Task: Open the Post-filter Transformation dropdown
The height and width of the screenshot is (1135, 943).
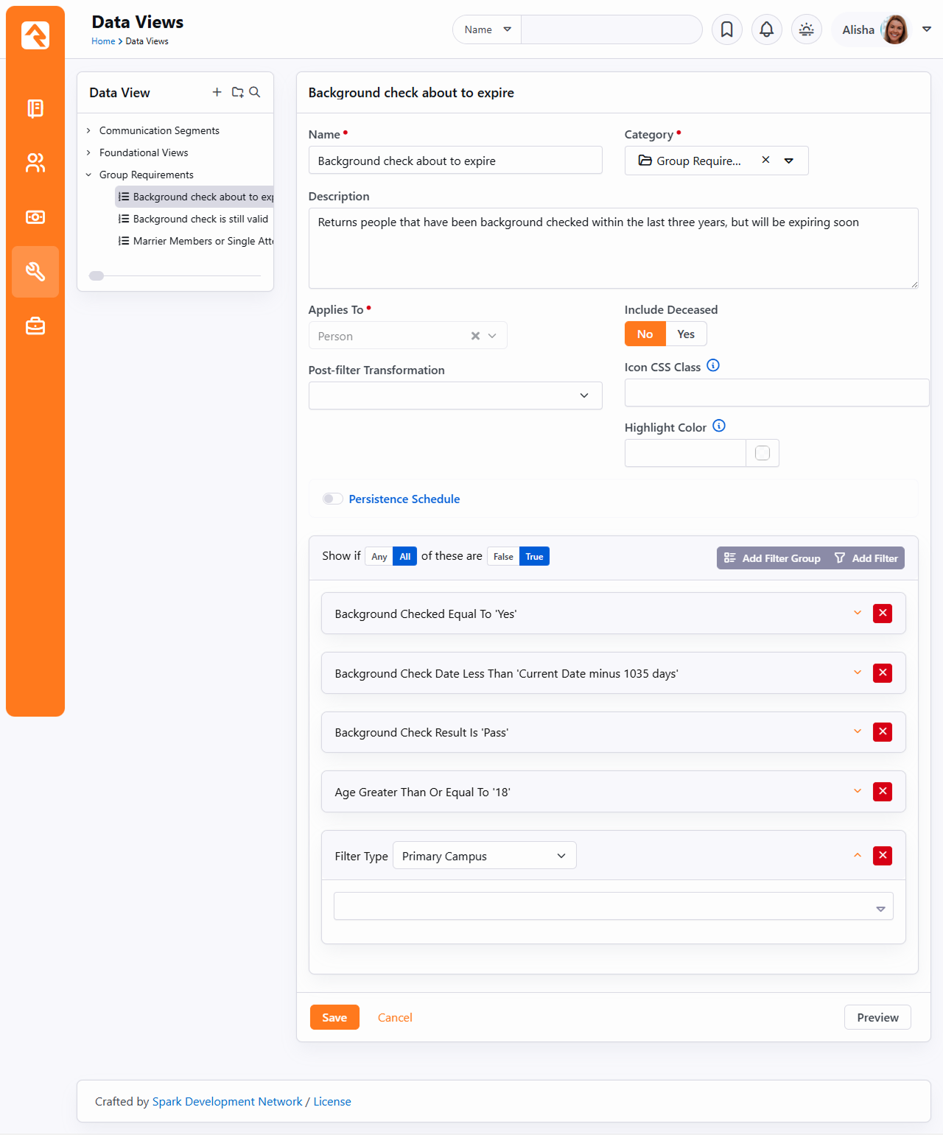Action: click(455, 396)
